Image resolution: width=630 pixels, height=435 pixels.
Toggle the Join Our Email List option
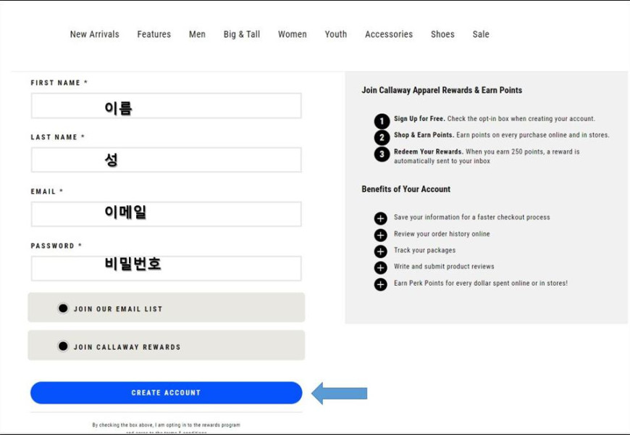coord(63,308)
